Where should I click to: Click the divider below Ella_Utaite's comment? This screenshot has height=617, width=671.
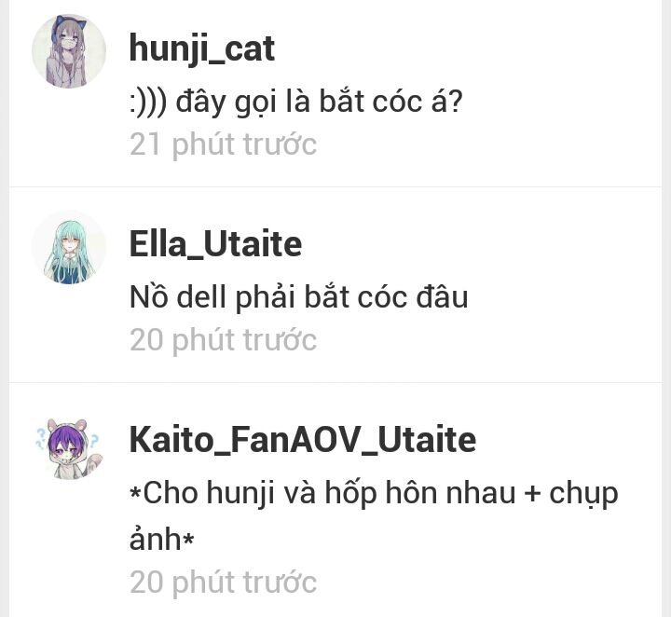335,382
